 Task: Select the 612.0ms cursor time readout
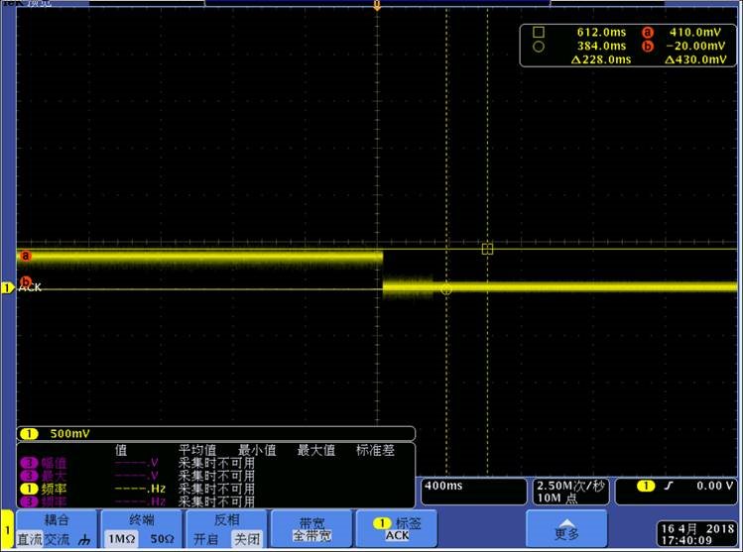(x=601, y=32)
